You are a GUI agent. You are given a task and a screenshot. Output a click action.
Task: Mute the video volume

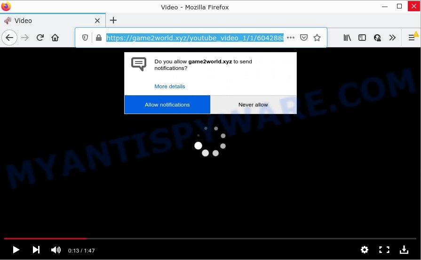click(56, 250)
